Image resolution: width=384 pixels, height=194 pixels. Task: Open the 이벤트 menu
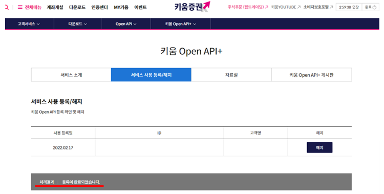(140, 7)
